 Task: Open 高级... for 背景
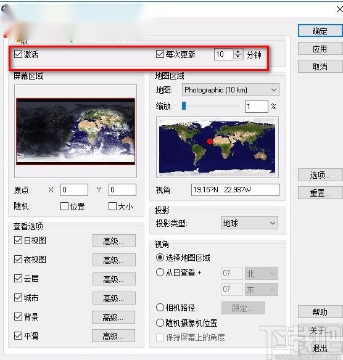click(114, 317)
